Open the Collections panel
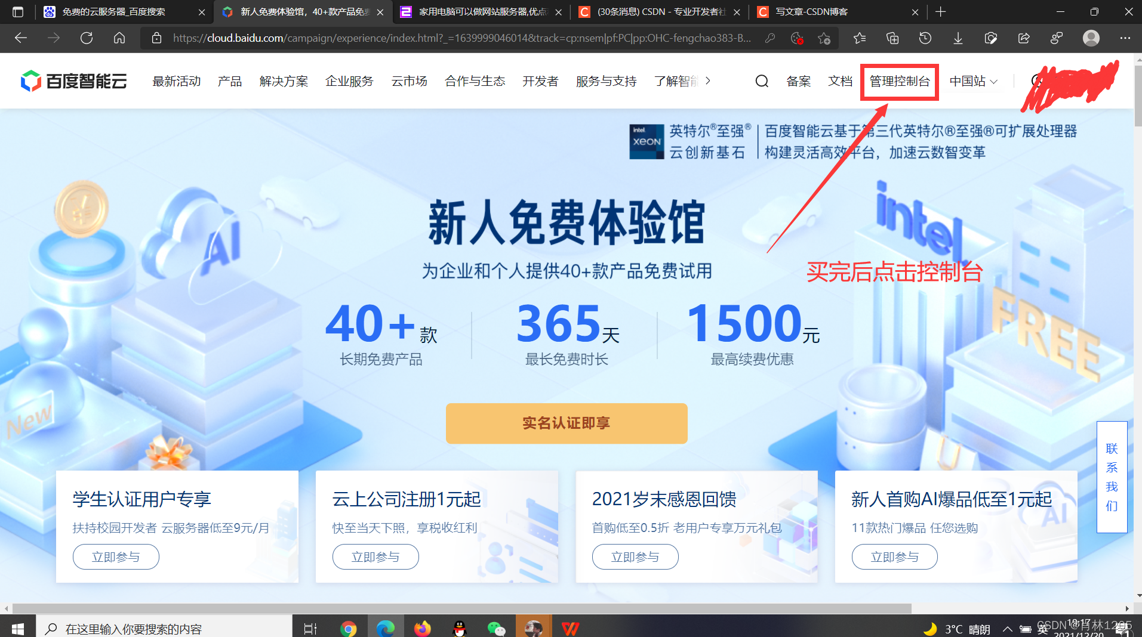This screenshot has width=1142, height=637. (892, 38)
